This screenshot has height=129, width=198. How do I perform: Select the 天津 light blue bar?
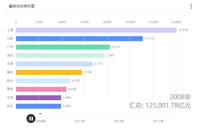coord(54,64)
